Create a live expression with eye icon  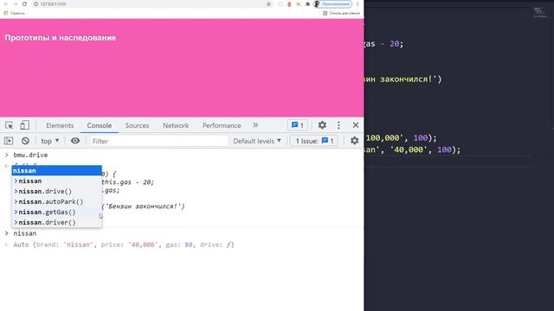[x=75, y=141]
